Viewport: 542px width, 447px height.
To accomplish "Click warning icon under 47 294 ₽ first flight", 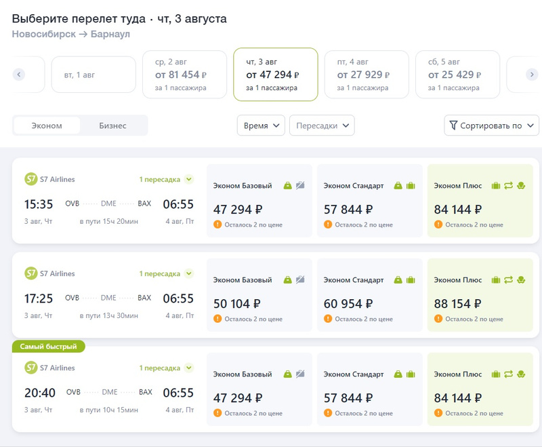I will [x=217, y=225].
